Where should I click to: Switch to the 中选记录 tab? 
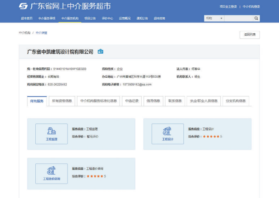132,101
